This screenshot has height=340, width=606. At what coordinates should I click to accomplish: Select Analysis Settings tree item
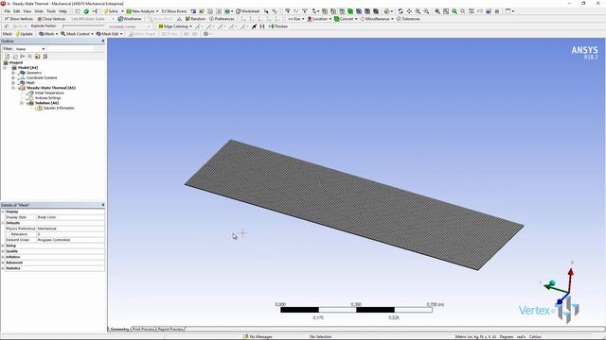(48, 97)
